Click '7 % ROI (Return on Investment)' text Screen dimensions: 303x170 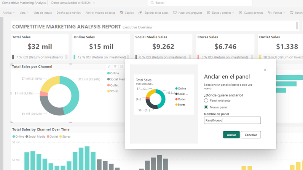(40, 57)
